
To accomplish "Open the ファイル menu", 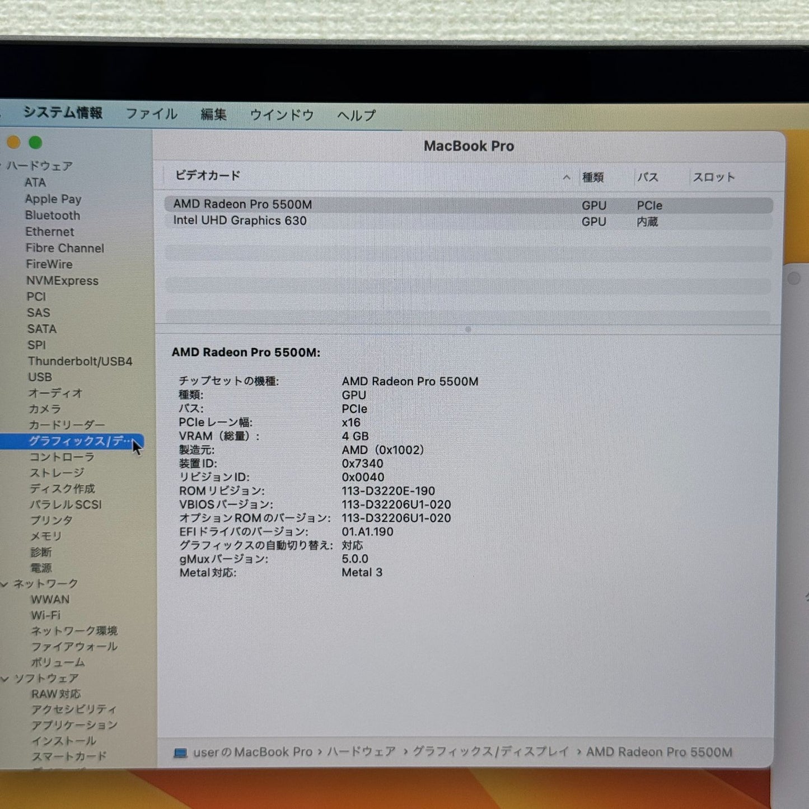I will pyautogui.click(x=152, y=114).
